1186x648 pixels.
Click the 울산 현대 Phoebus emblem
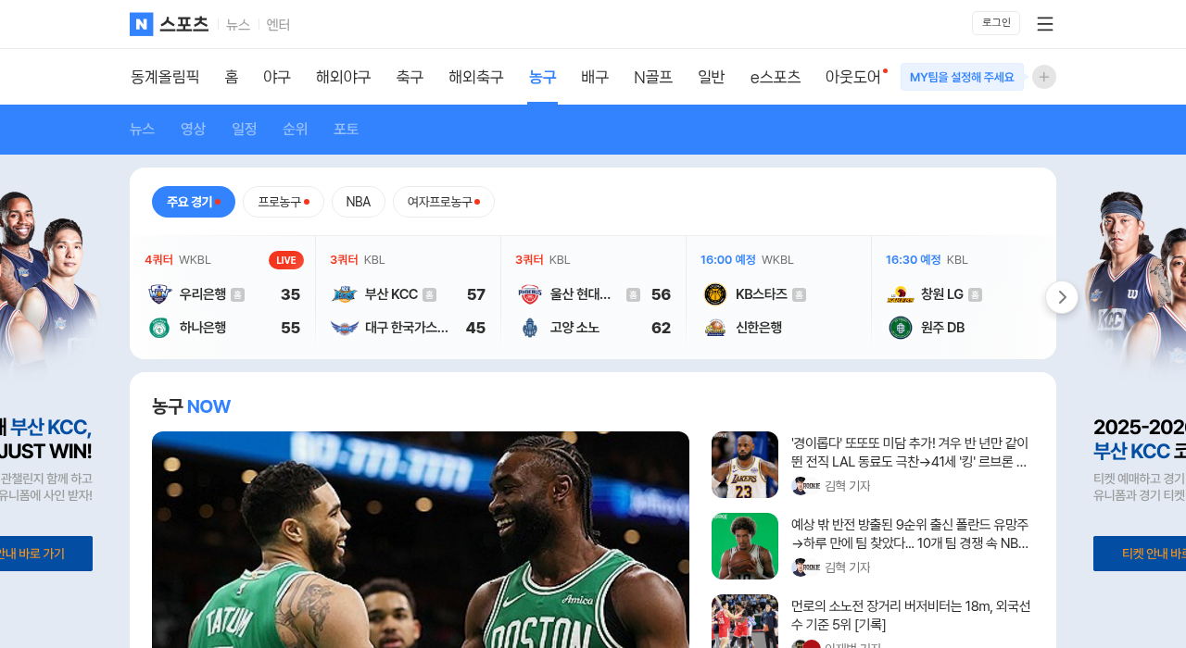528,293
